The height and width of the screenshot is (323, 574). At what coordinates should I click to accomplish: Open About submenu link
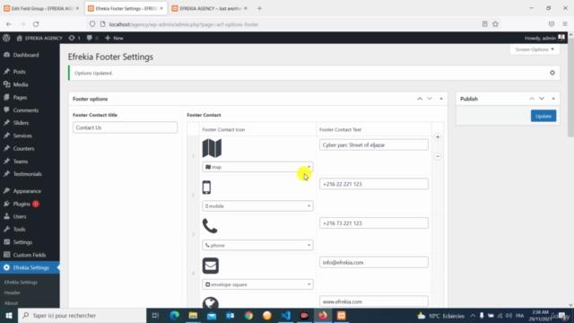(x=11, y=303)
